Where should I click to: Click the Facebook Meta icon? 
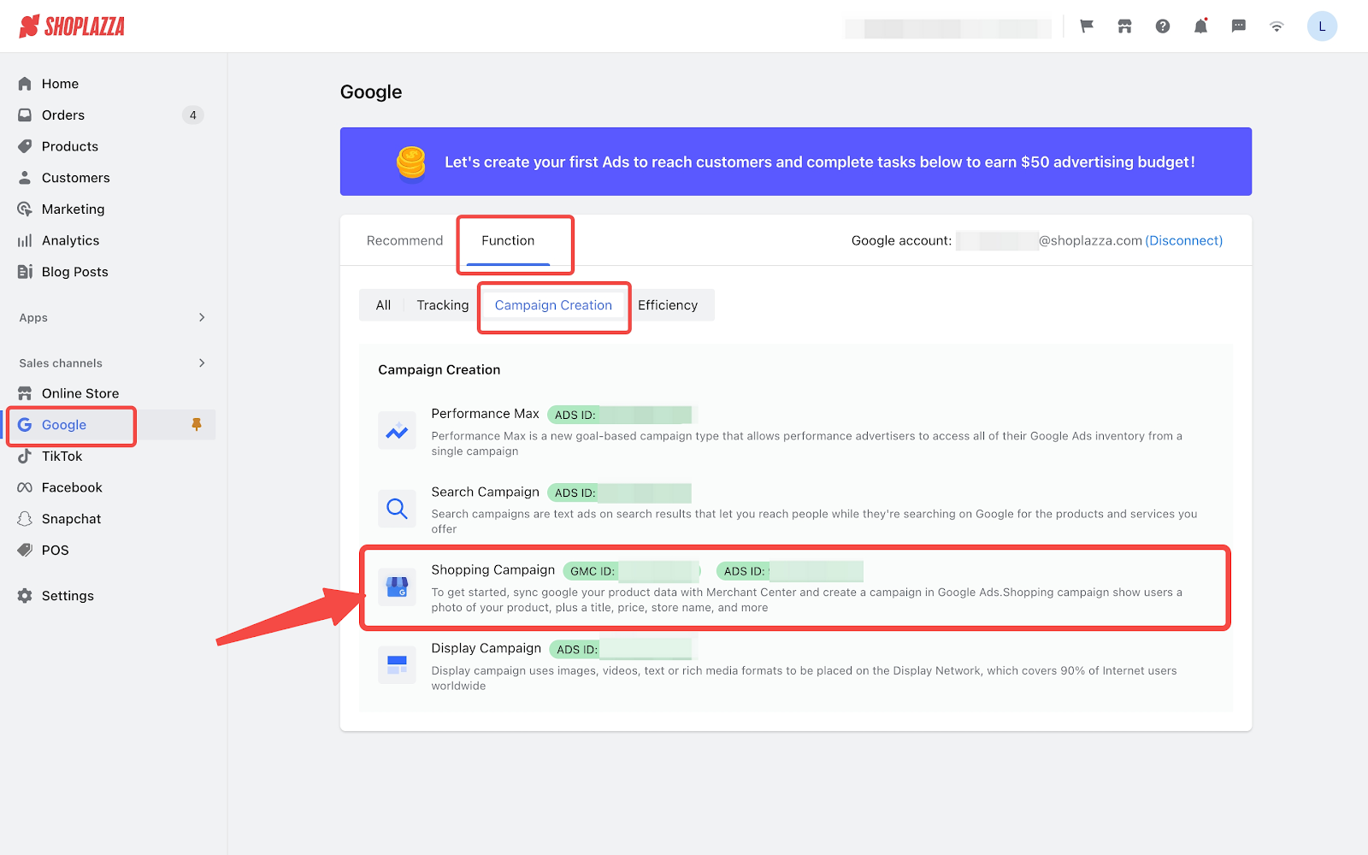click(25, 487)
